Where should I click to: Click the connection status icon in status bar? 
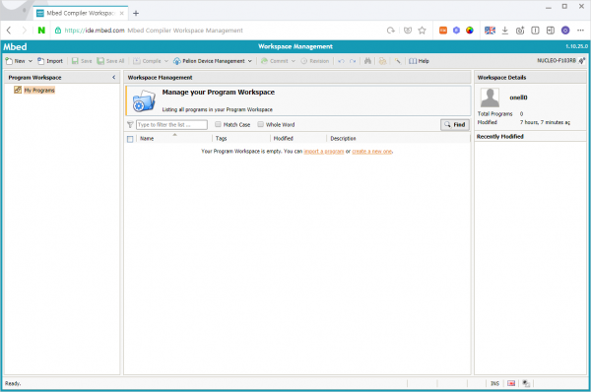pos(526,384)
